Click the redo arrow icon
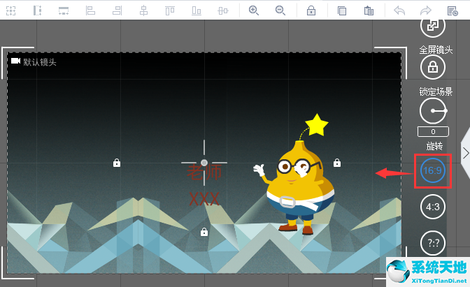 425,10
